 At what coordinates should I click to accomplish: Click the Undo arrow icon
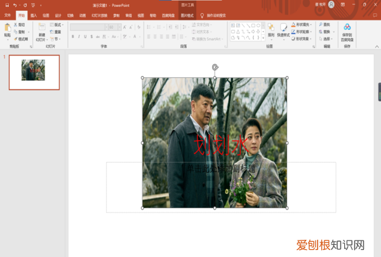pyautogui.click(x=15, y=5)
